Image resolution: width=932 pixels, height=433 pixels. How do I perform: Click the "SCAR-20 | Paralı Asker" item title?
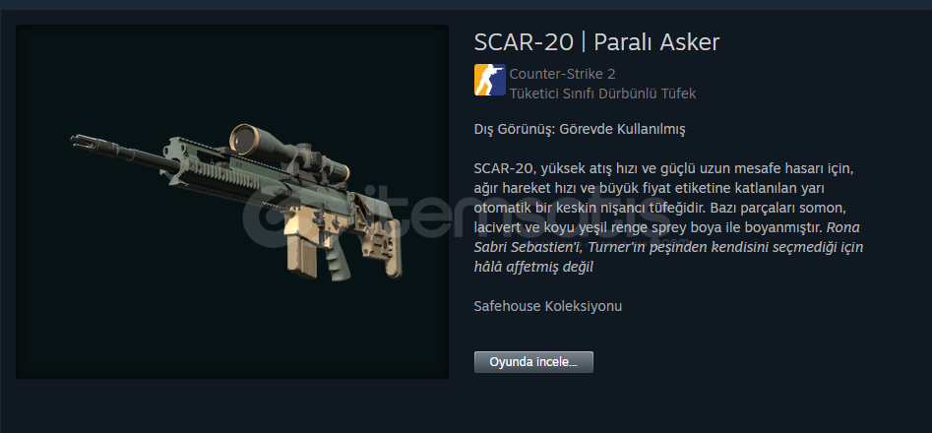pyautogui.click(x=596, y=42)
